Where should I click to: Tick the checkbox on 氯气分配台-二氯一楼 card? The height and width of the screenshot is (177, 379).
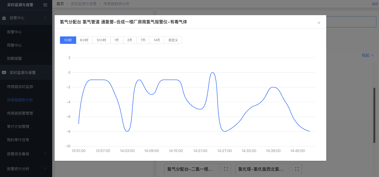(x=220, y=169)
